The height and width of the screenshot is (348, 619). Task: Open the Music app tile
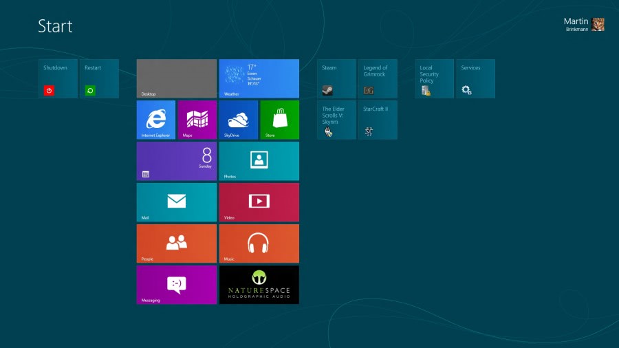coord(259,243)
